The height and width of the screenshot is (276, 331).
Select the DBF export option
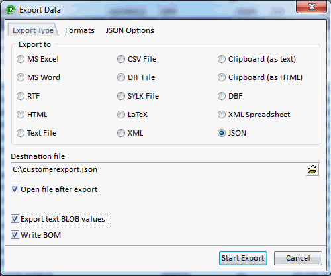pyautogui.click(x=222, y=96)
